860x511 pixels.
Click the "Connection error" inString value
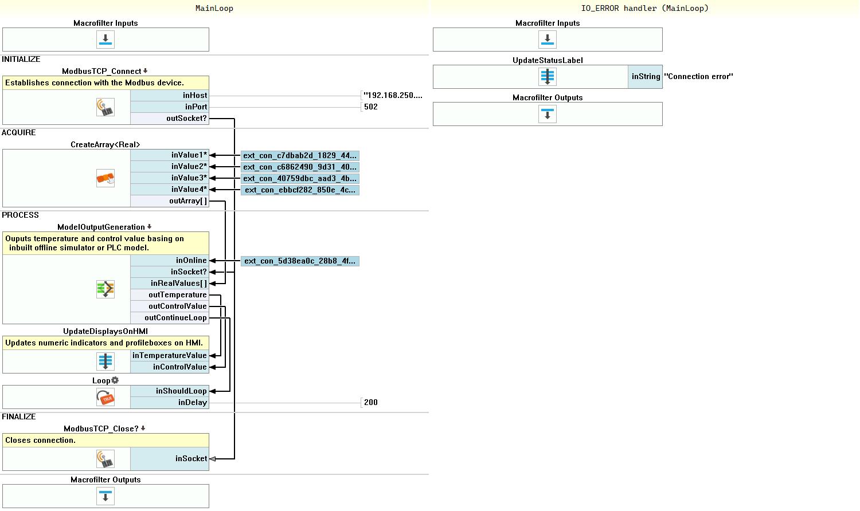coord(698,77)
